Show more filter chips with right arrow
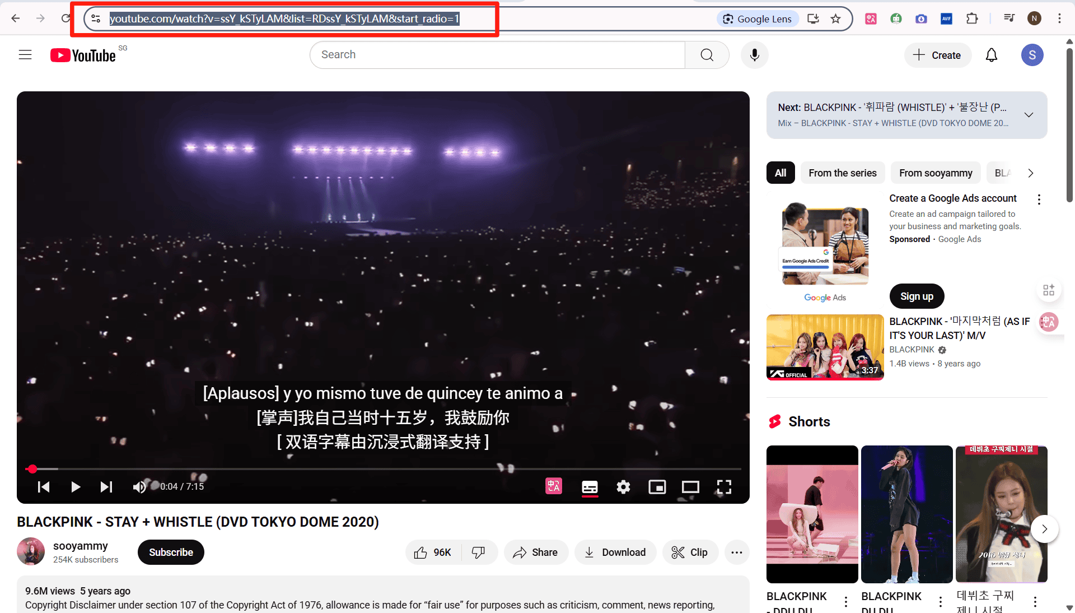Image resolution: width=1075 pixels, height=613 pixels. 1031,173
